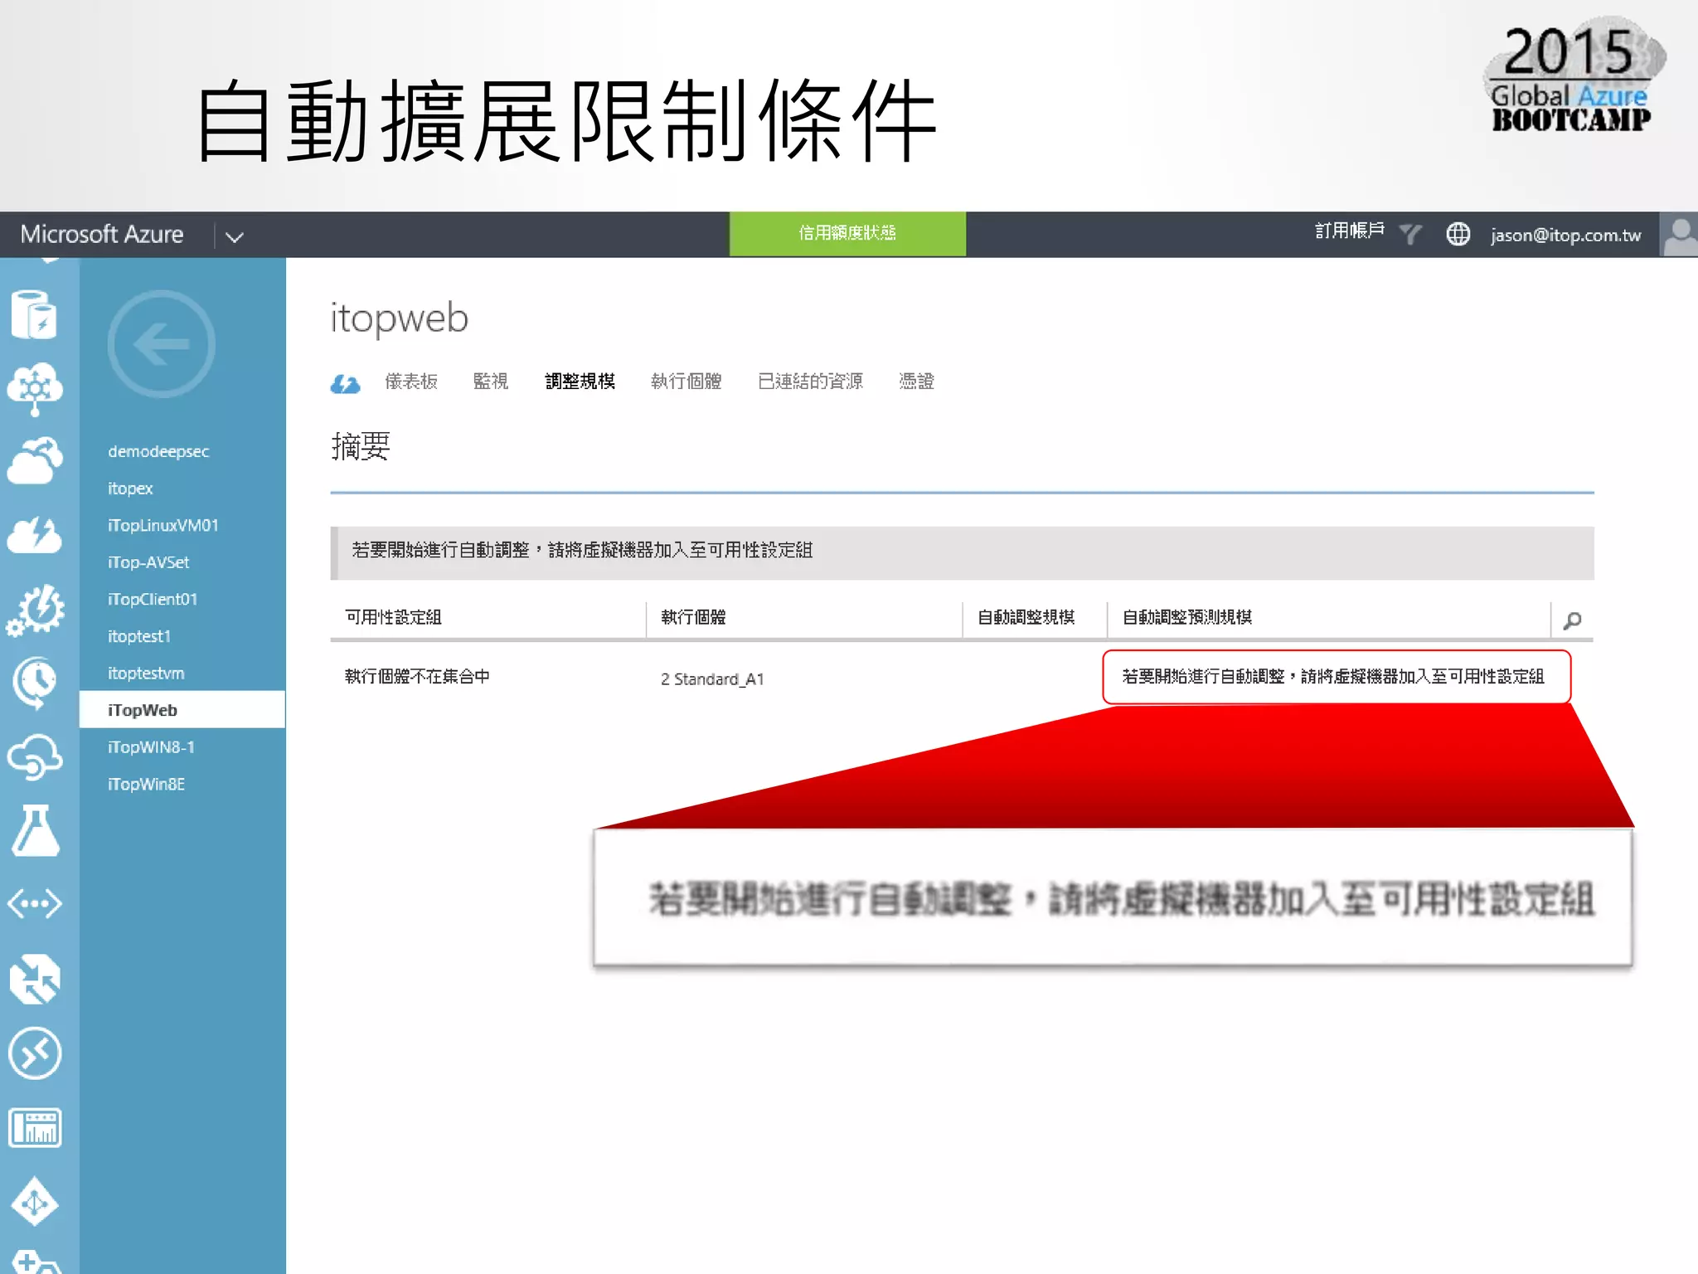Switch to the 執行個體 tab
This screenshot has width=1698, height=1274.
686,382
